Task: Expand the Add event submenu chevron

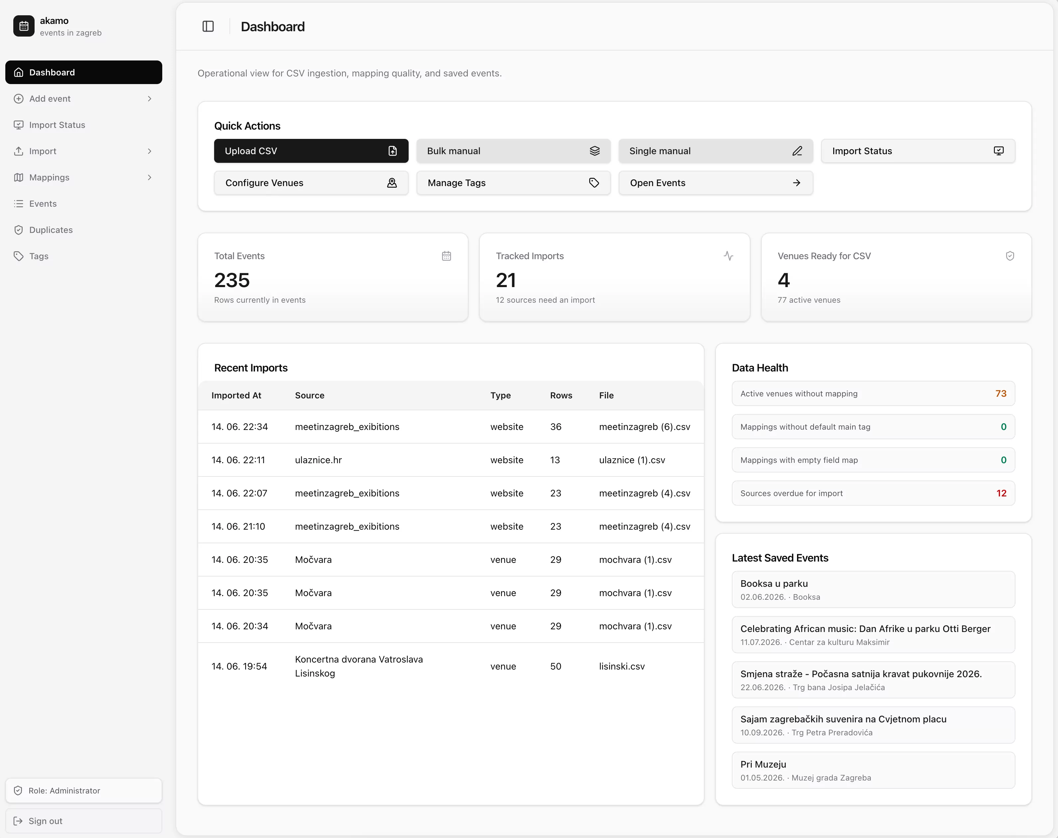Action: click(x=150, y=99)
